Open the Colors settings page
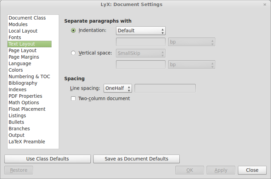 pyautogui.click(x=16, y=70)
